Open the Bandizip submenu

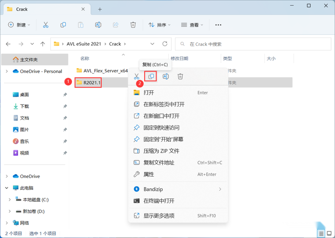(178, 189)
